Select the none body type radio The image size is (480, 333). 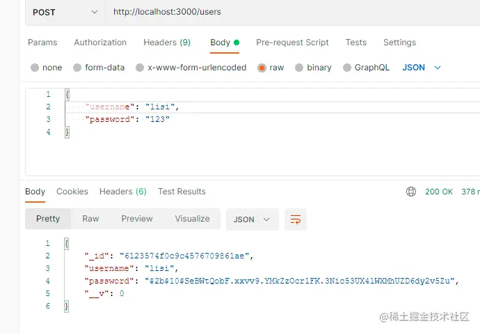(x=35, y=68)
